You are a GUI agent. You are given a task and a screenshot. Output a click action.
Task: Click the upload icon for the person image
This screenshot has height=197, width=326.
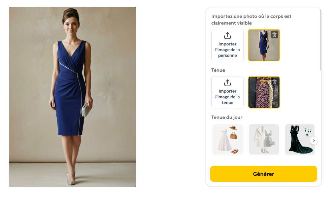[228, 36]
